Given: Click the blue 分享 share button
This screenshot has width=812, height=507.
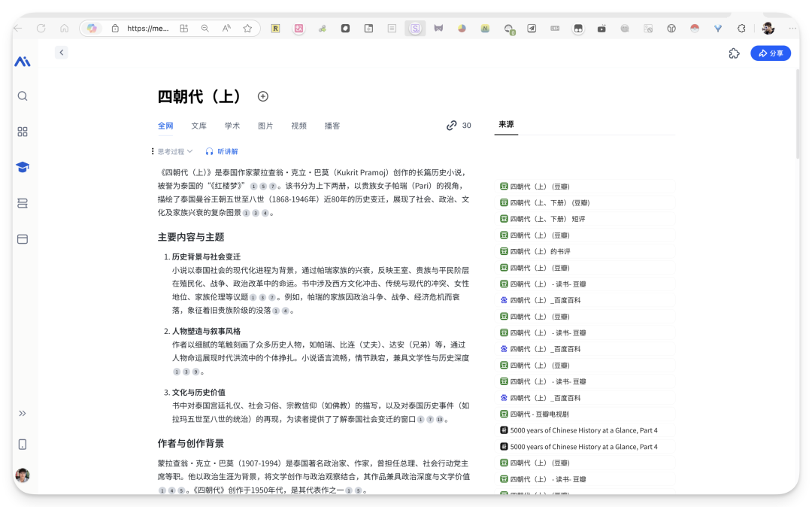Looking at the screenshot, I should click(x=771, y=53).
